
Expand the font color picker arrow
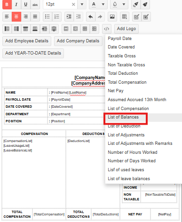click(103, 5)
